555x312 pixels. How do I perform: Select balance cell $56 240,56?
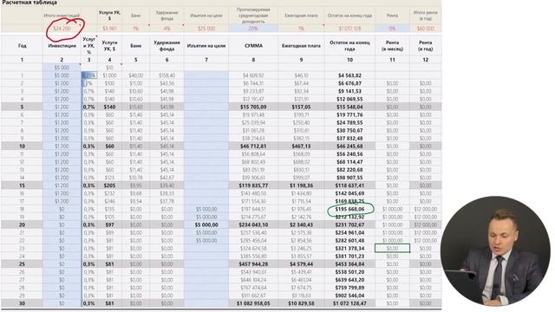click(349, 154)
